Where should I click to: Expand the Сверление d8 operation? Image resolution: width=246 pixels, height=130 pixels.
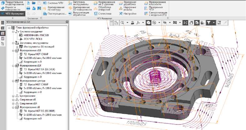[13, 100]
